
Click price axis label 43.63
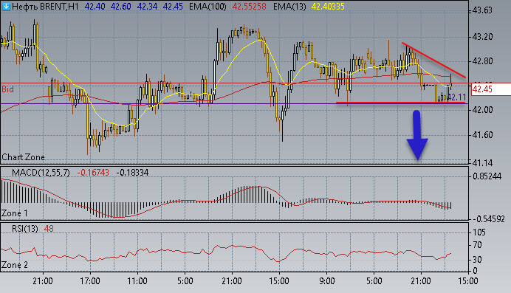coord(482,11)
